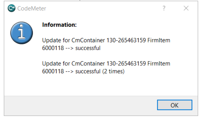Click first 130-265463159 container serial number

pos(126,40)
